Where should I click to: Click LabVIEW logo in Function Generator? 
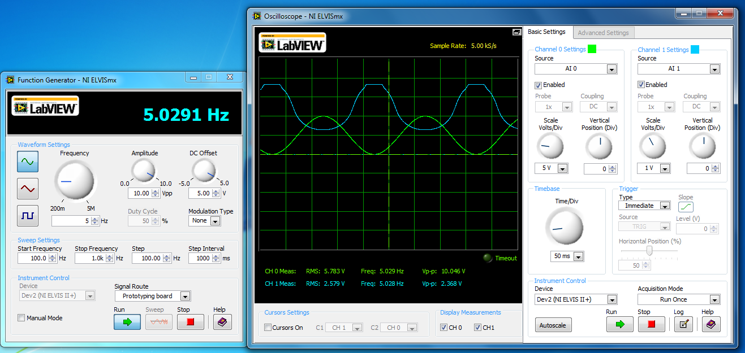tap(45, 106)
